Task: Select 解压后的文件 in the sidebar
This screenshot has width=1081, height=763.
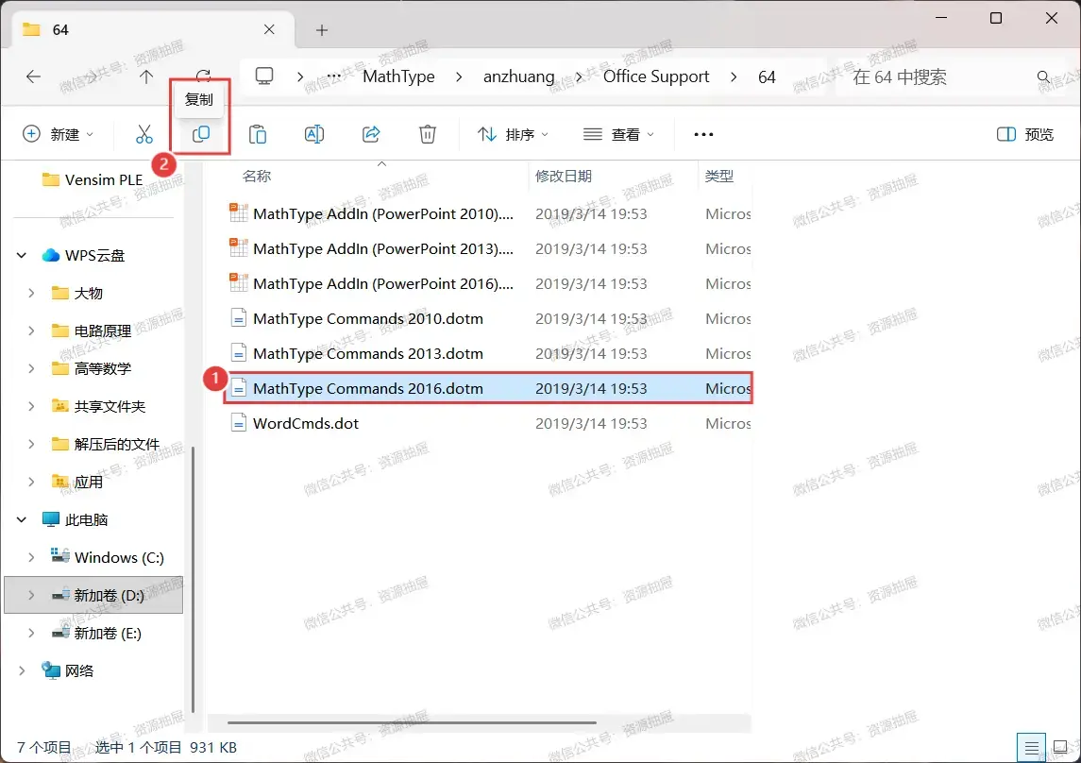Action: click(x=106, y=444)
